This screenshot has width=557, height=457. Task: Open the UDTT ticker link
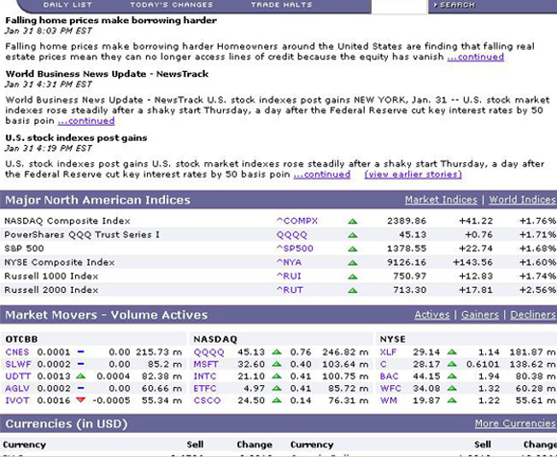coord(18,376)
